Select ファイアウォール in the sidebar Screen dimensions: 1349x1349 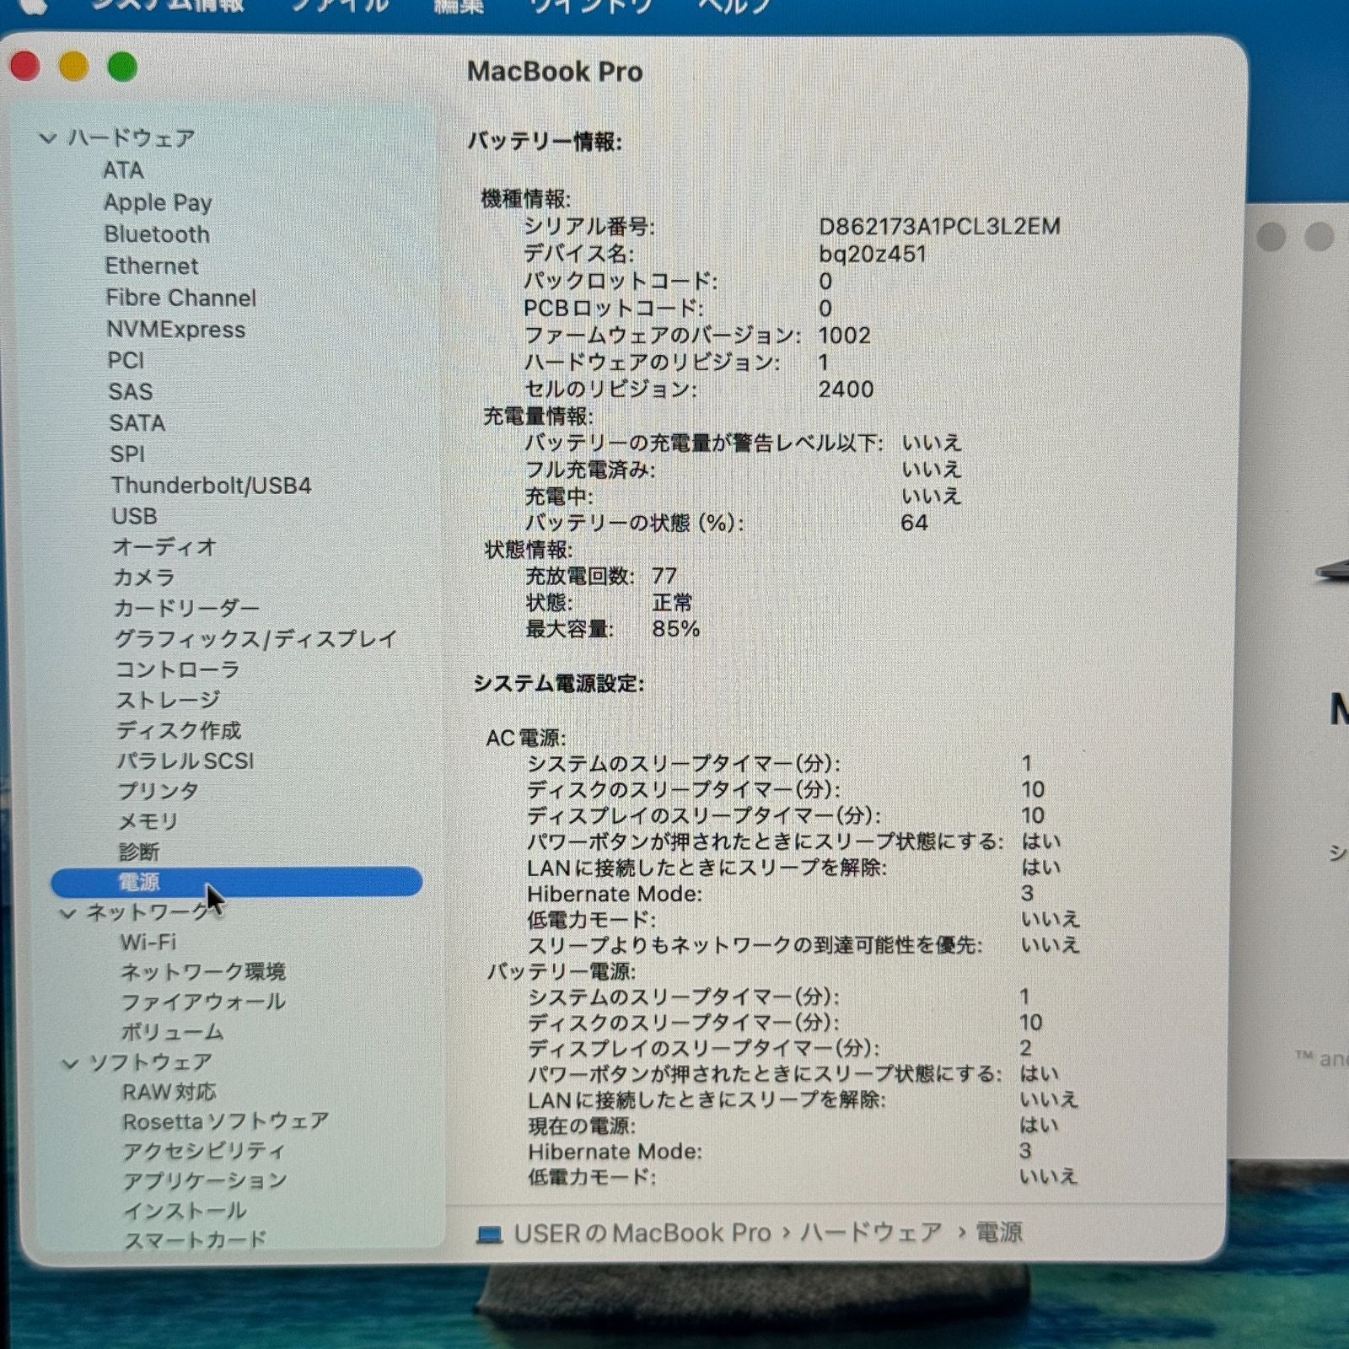(203, 1002)
